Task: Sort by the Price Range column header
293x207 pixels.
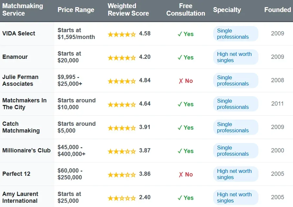Action: pos(76,10)
